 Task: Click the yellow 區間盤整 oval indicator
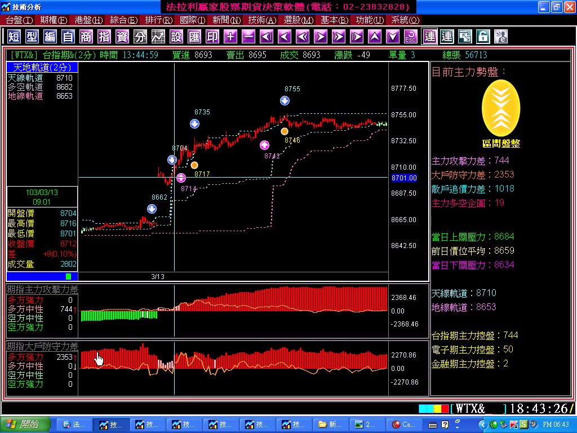(x=501, y=108)
